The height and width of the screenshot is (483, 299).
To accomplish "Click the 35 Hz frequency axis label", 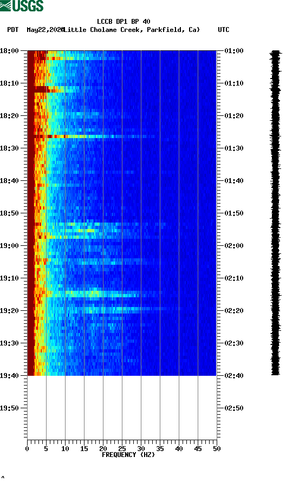I will [160, 449].
